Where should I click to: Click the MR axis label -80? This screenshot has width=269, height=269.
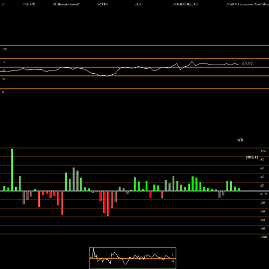[x=263, y=229]
